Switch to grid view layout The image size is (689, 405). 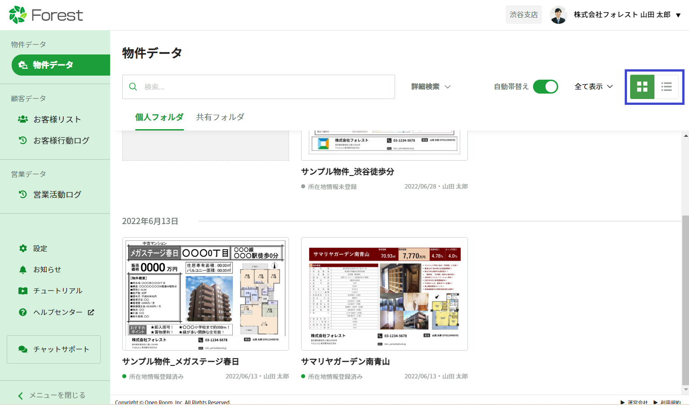click(642, 87)
